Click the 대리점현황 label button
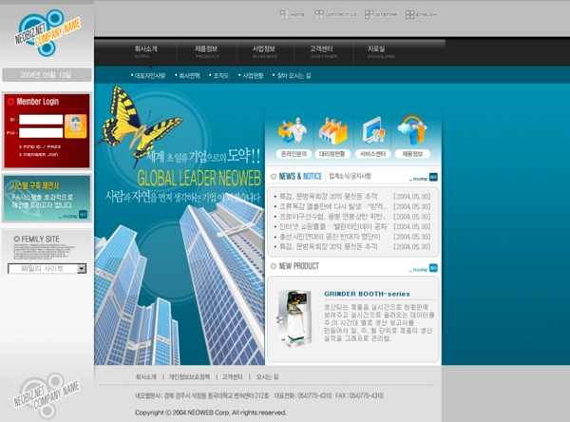This screenshot has width=570, height=422. [x=332, y=154]
